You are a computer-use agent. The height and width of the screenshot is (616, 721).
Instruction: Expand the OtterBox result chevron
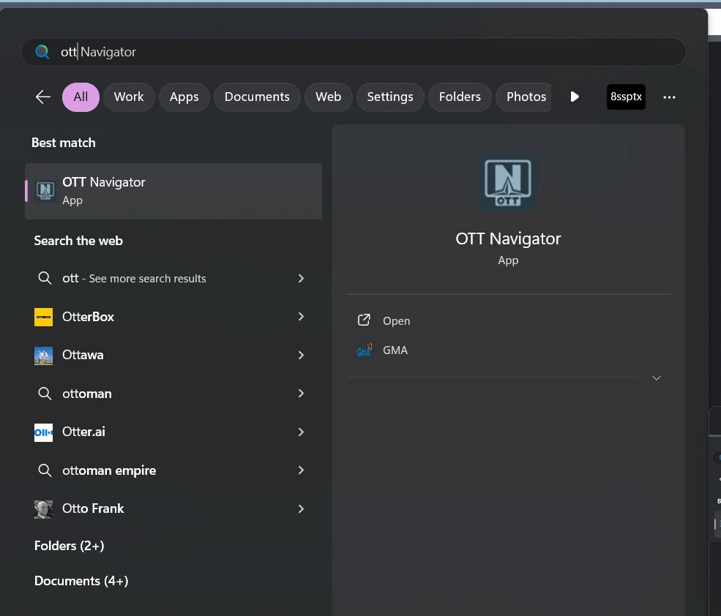coord(301,316)
